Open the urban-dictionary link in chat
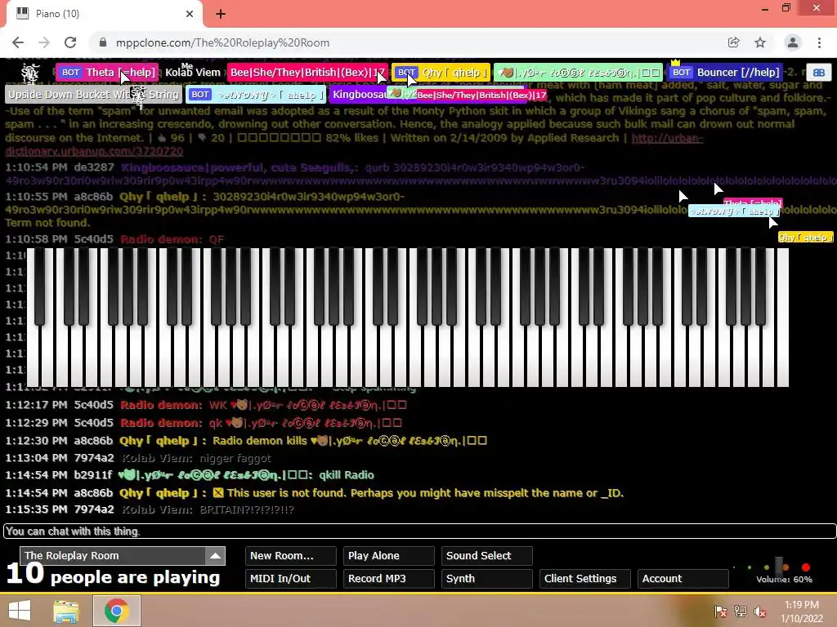Image resolution: width=837 pixels, height=627 pixels. point(667,138)
